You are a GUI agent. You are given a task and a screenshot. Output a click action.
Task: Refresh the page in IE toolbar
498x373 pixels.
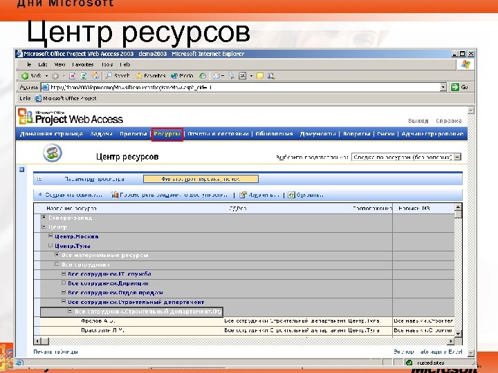coord(84,76)
